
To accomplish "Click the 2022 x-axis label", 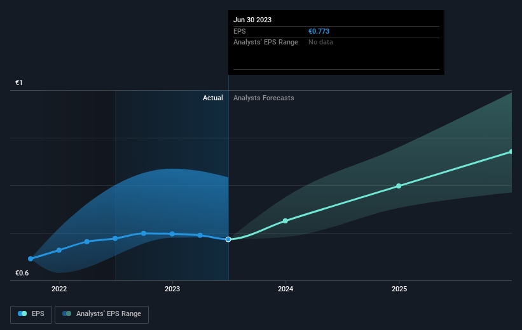I will (59, 289).
